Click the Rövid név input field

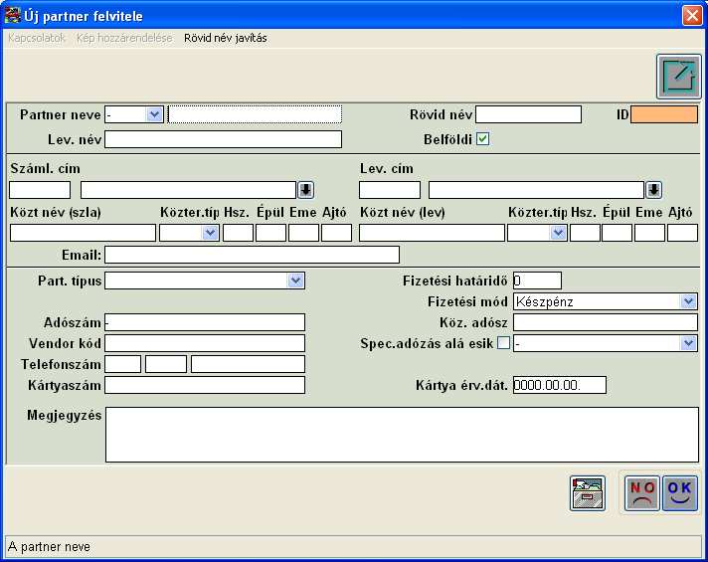528,114
